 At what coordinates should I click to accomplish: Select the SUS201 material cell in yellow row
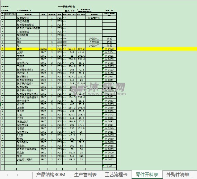[43, 49]
